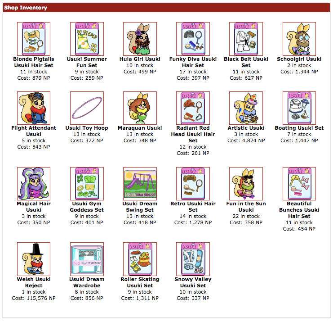Click the Usuki Gym Goddess Set image
The image size is (333, 322).
tap(87, 184)
